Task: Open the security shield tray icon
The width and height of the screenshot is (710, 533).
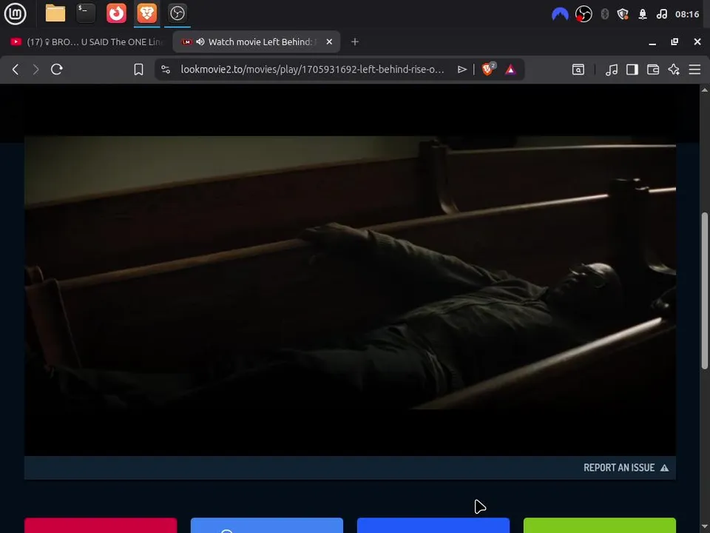Action: click(x=623, y=15)
